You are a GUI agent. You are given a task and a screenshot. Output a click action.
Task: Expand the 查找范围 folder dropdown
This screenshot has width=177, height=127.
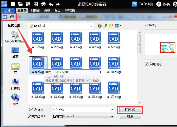click(x=92, y=26)
